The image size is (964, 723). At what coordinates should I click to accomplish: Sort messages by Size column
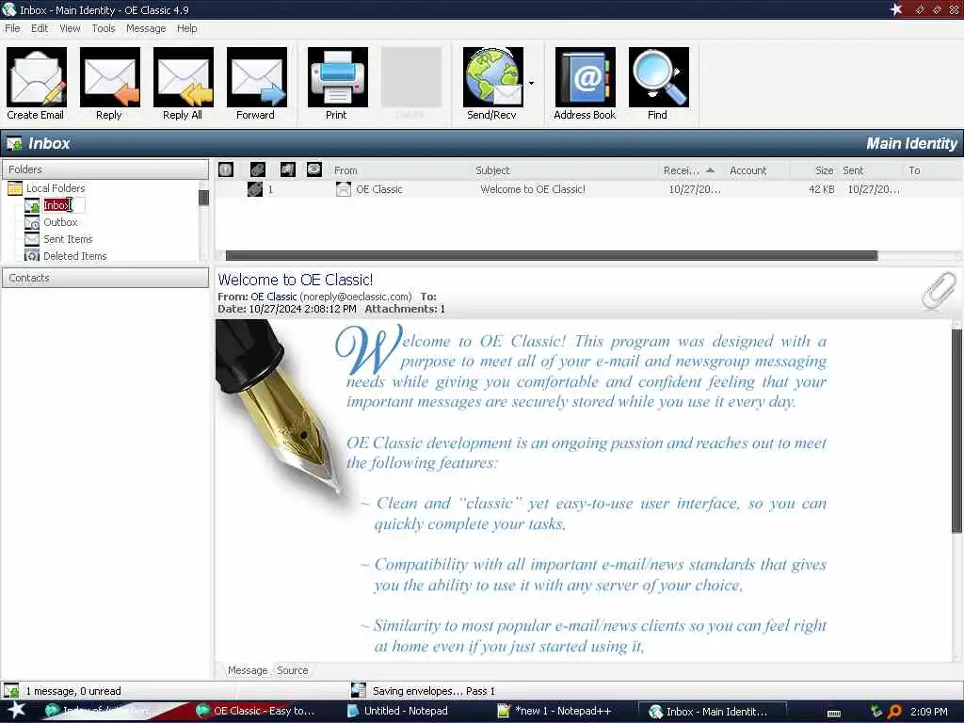coord(824,170)
